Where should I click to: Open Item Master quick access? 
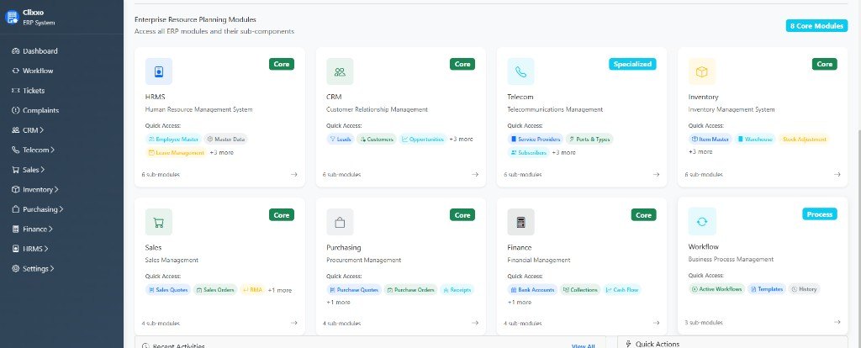(x=710, y=140)
